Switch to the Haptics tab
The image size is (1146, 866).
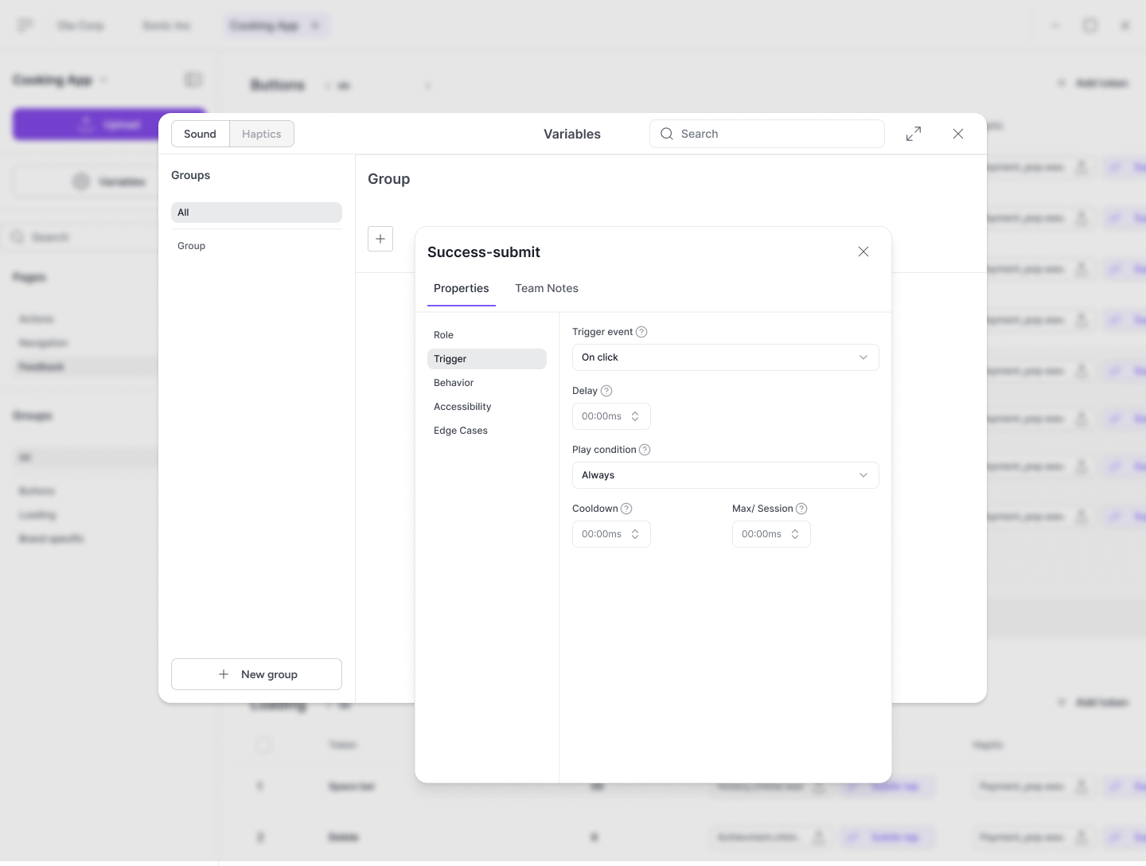point(262,134)
